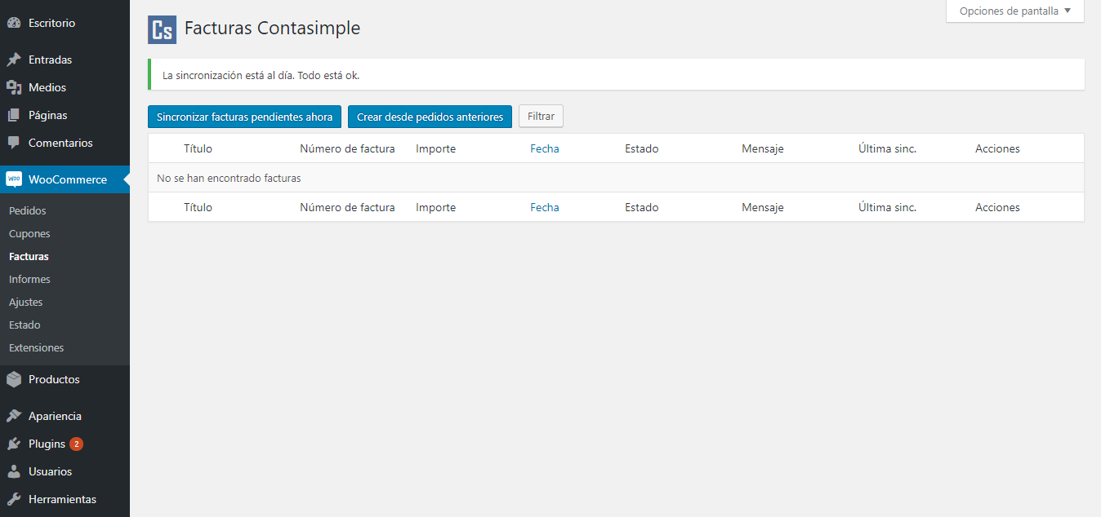Sort table by top Fecha column header
The width and height of the screenshot is (1101, 517).
545,148
